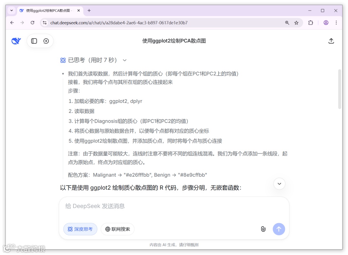Click the attach file paperclip icon
This screenshot has width=348, height=255.
tap(263, 229)
